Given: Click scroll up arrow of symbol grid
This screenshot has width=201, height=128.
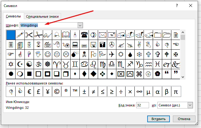Looking at the screenshot, I should pyautogui.click(x=183, y=33).
